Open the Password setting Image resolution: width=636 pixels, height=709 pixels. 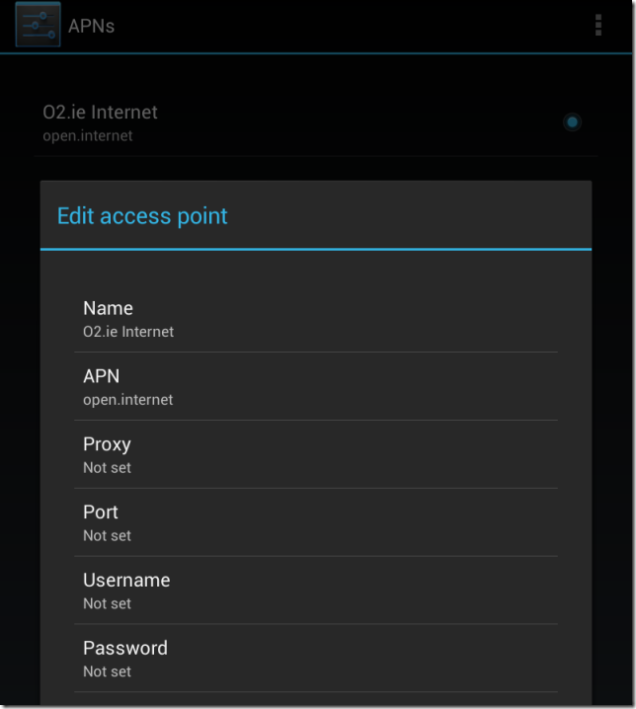[x=125, y=649]
